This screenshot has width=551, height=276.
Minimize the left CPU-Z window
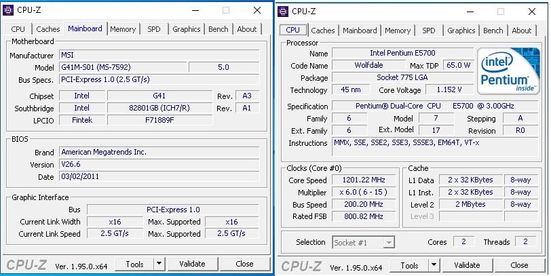point(195,10)
